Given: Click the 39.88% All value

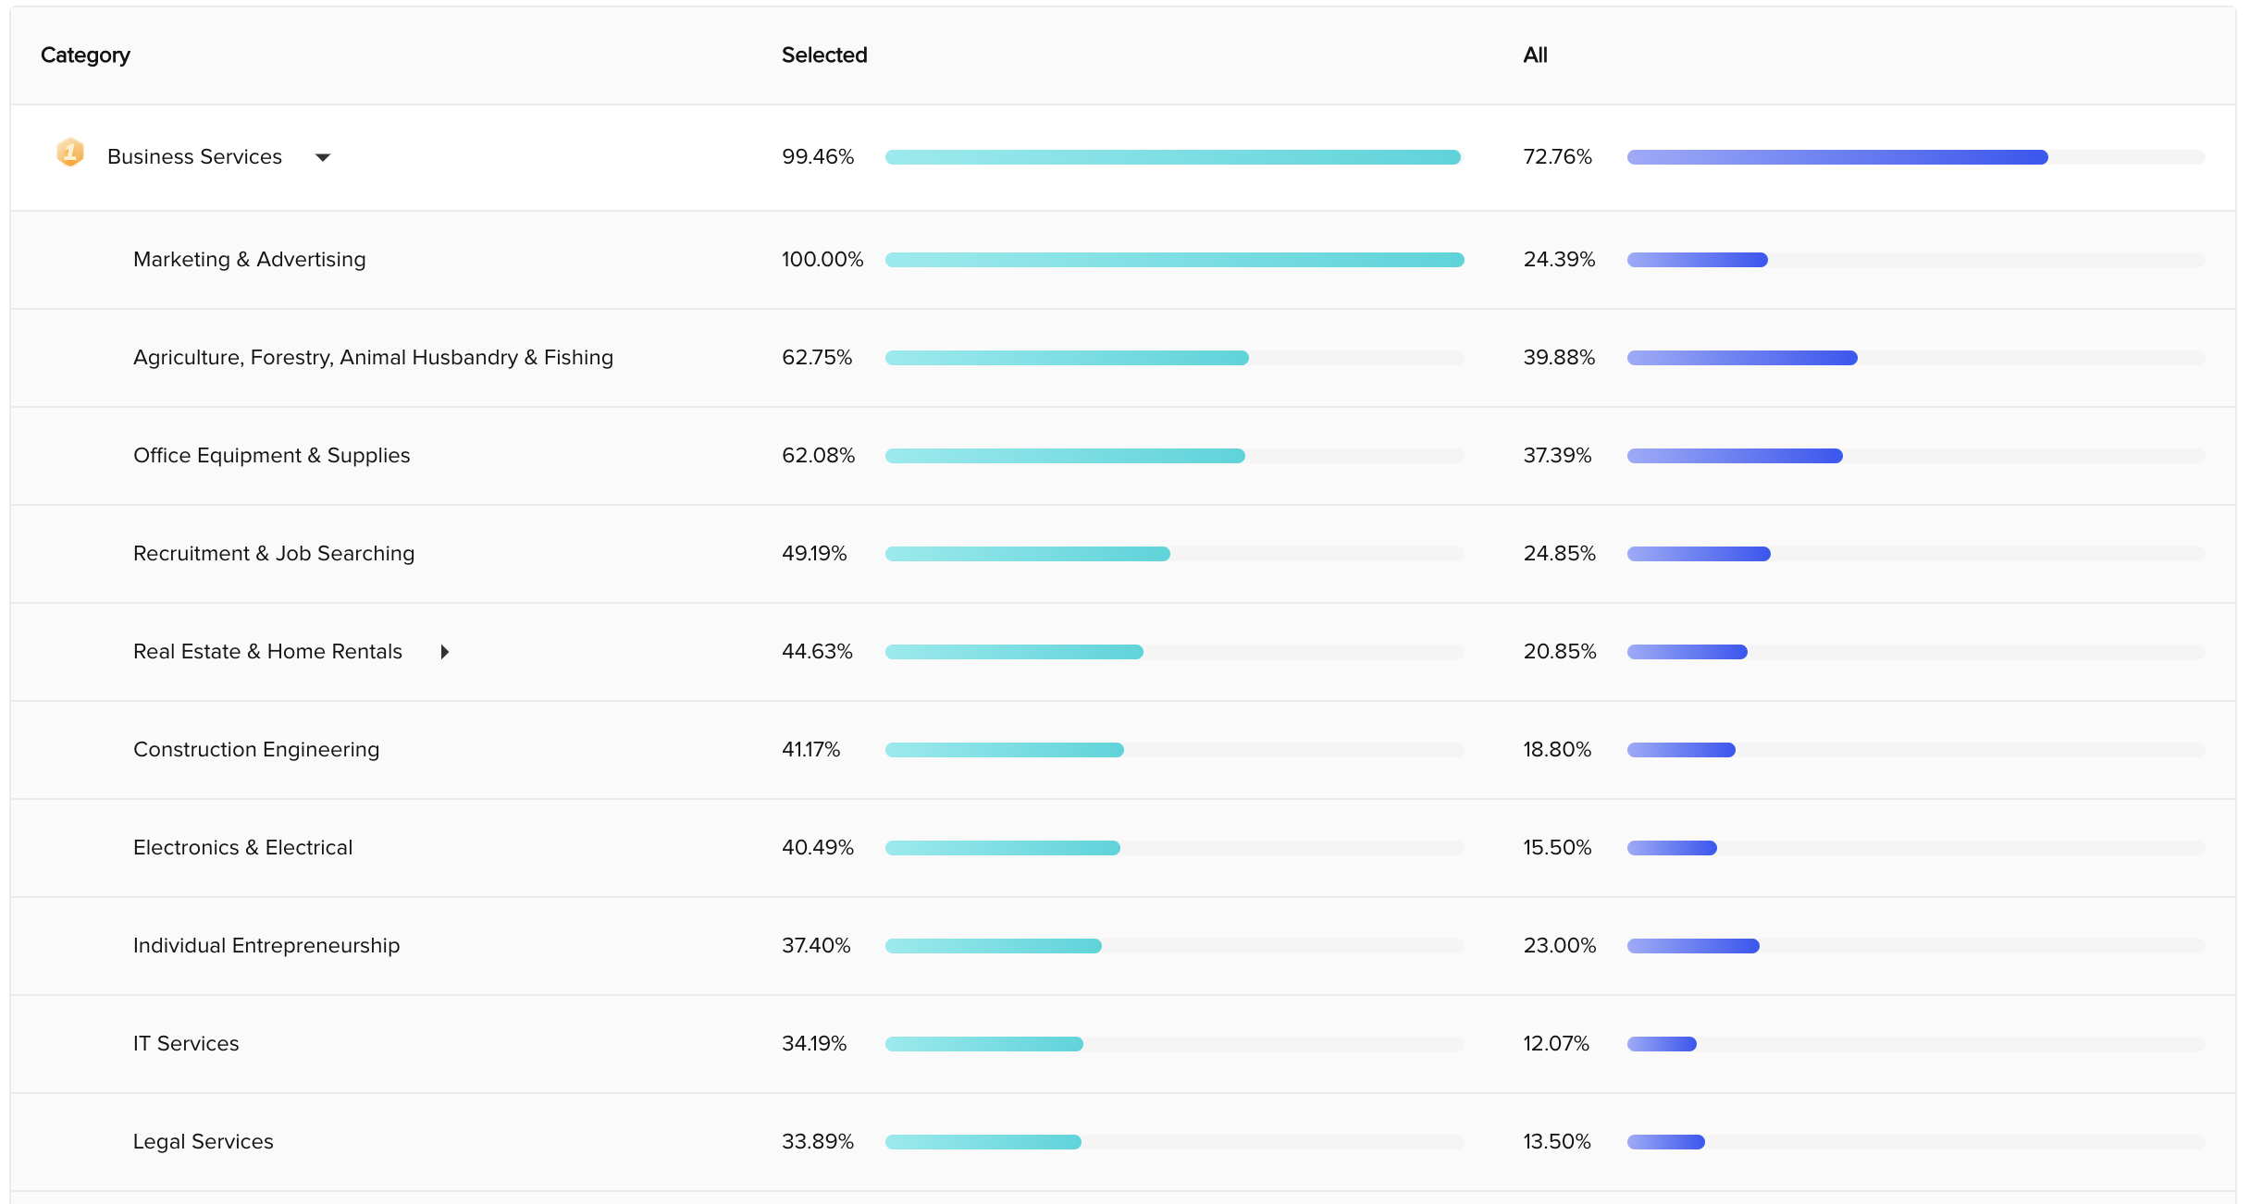Looking at the screenshot, I should point(1559,358).
